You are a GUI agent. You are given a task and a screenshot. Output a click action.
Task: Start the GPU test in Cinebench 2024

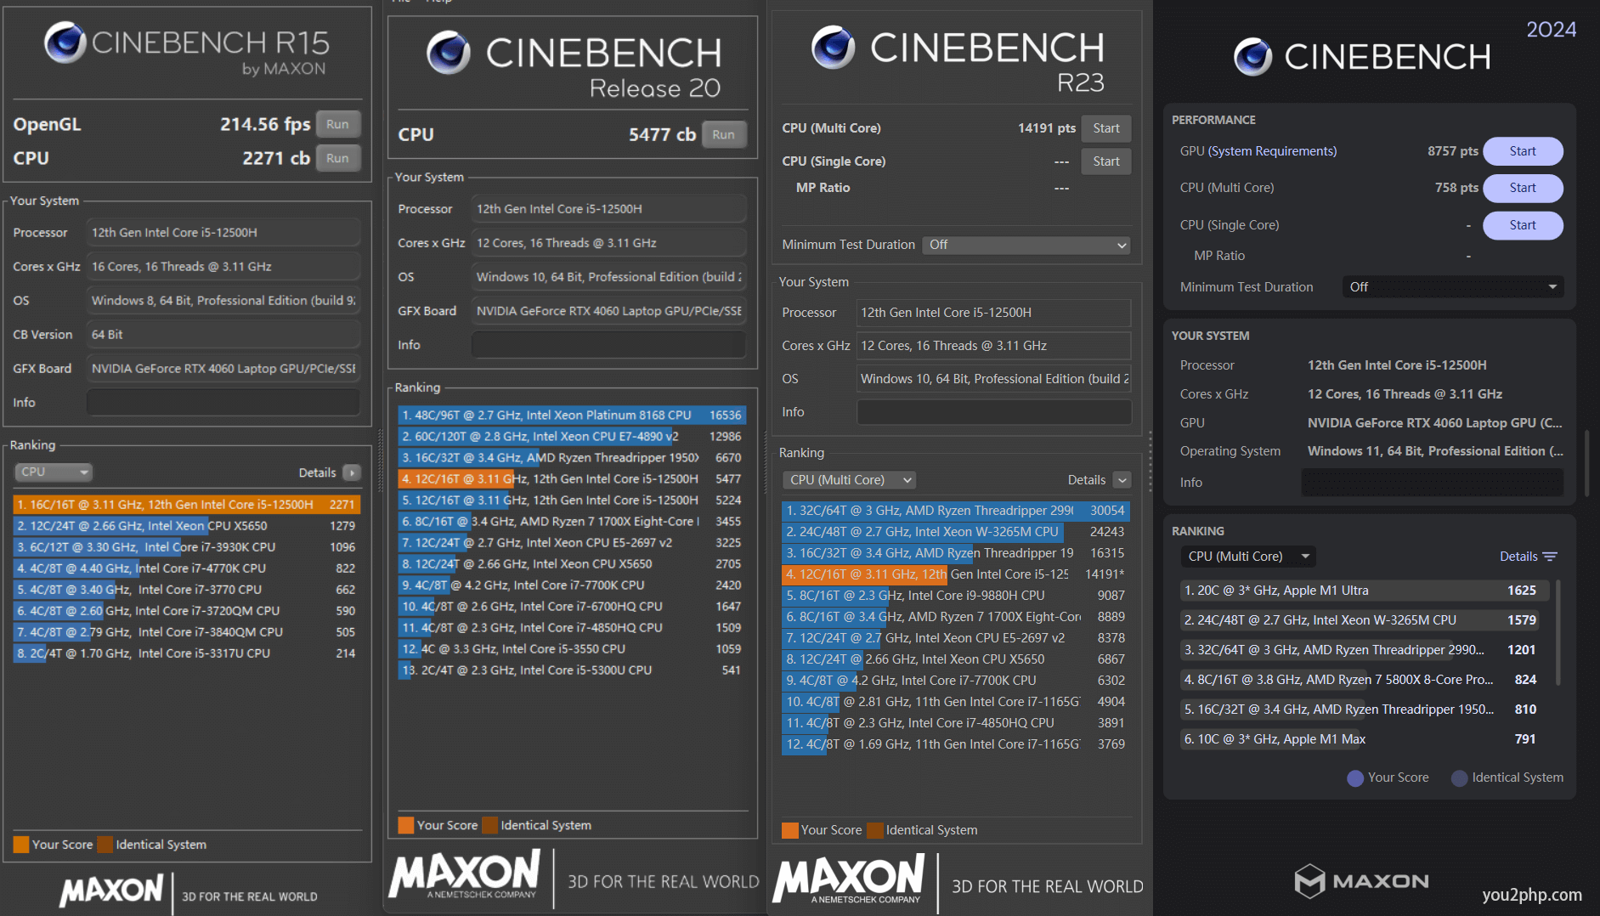[x=1523, y=151]
